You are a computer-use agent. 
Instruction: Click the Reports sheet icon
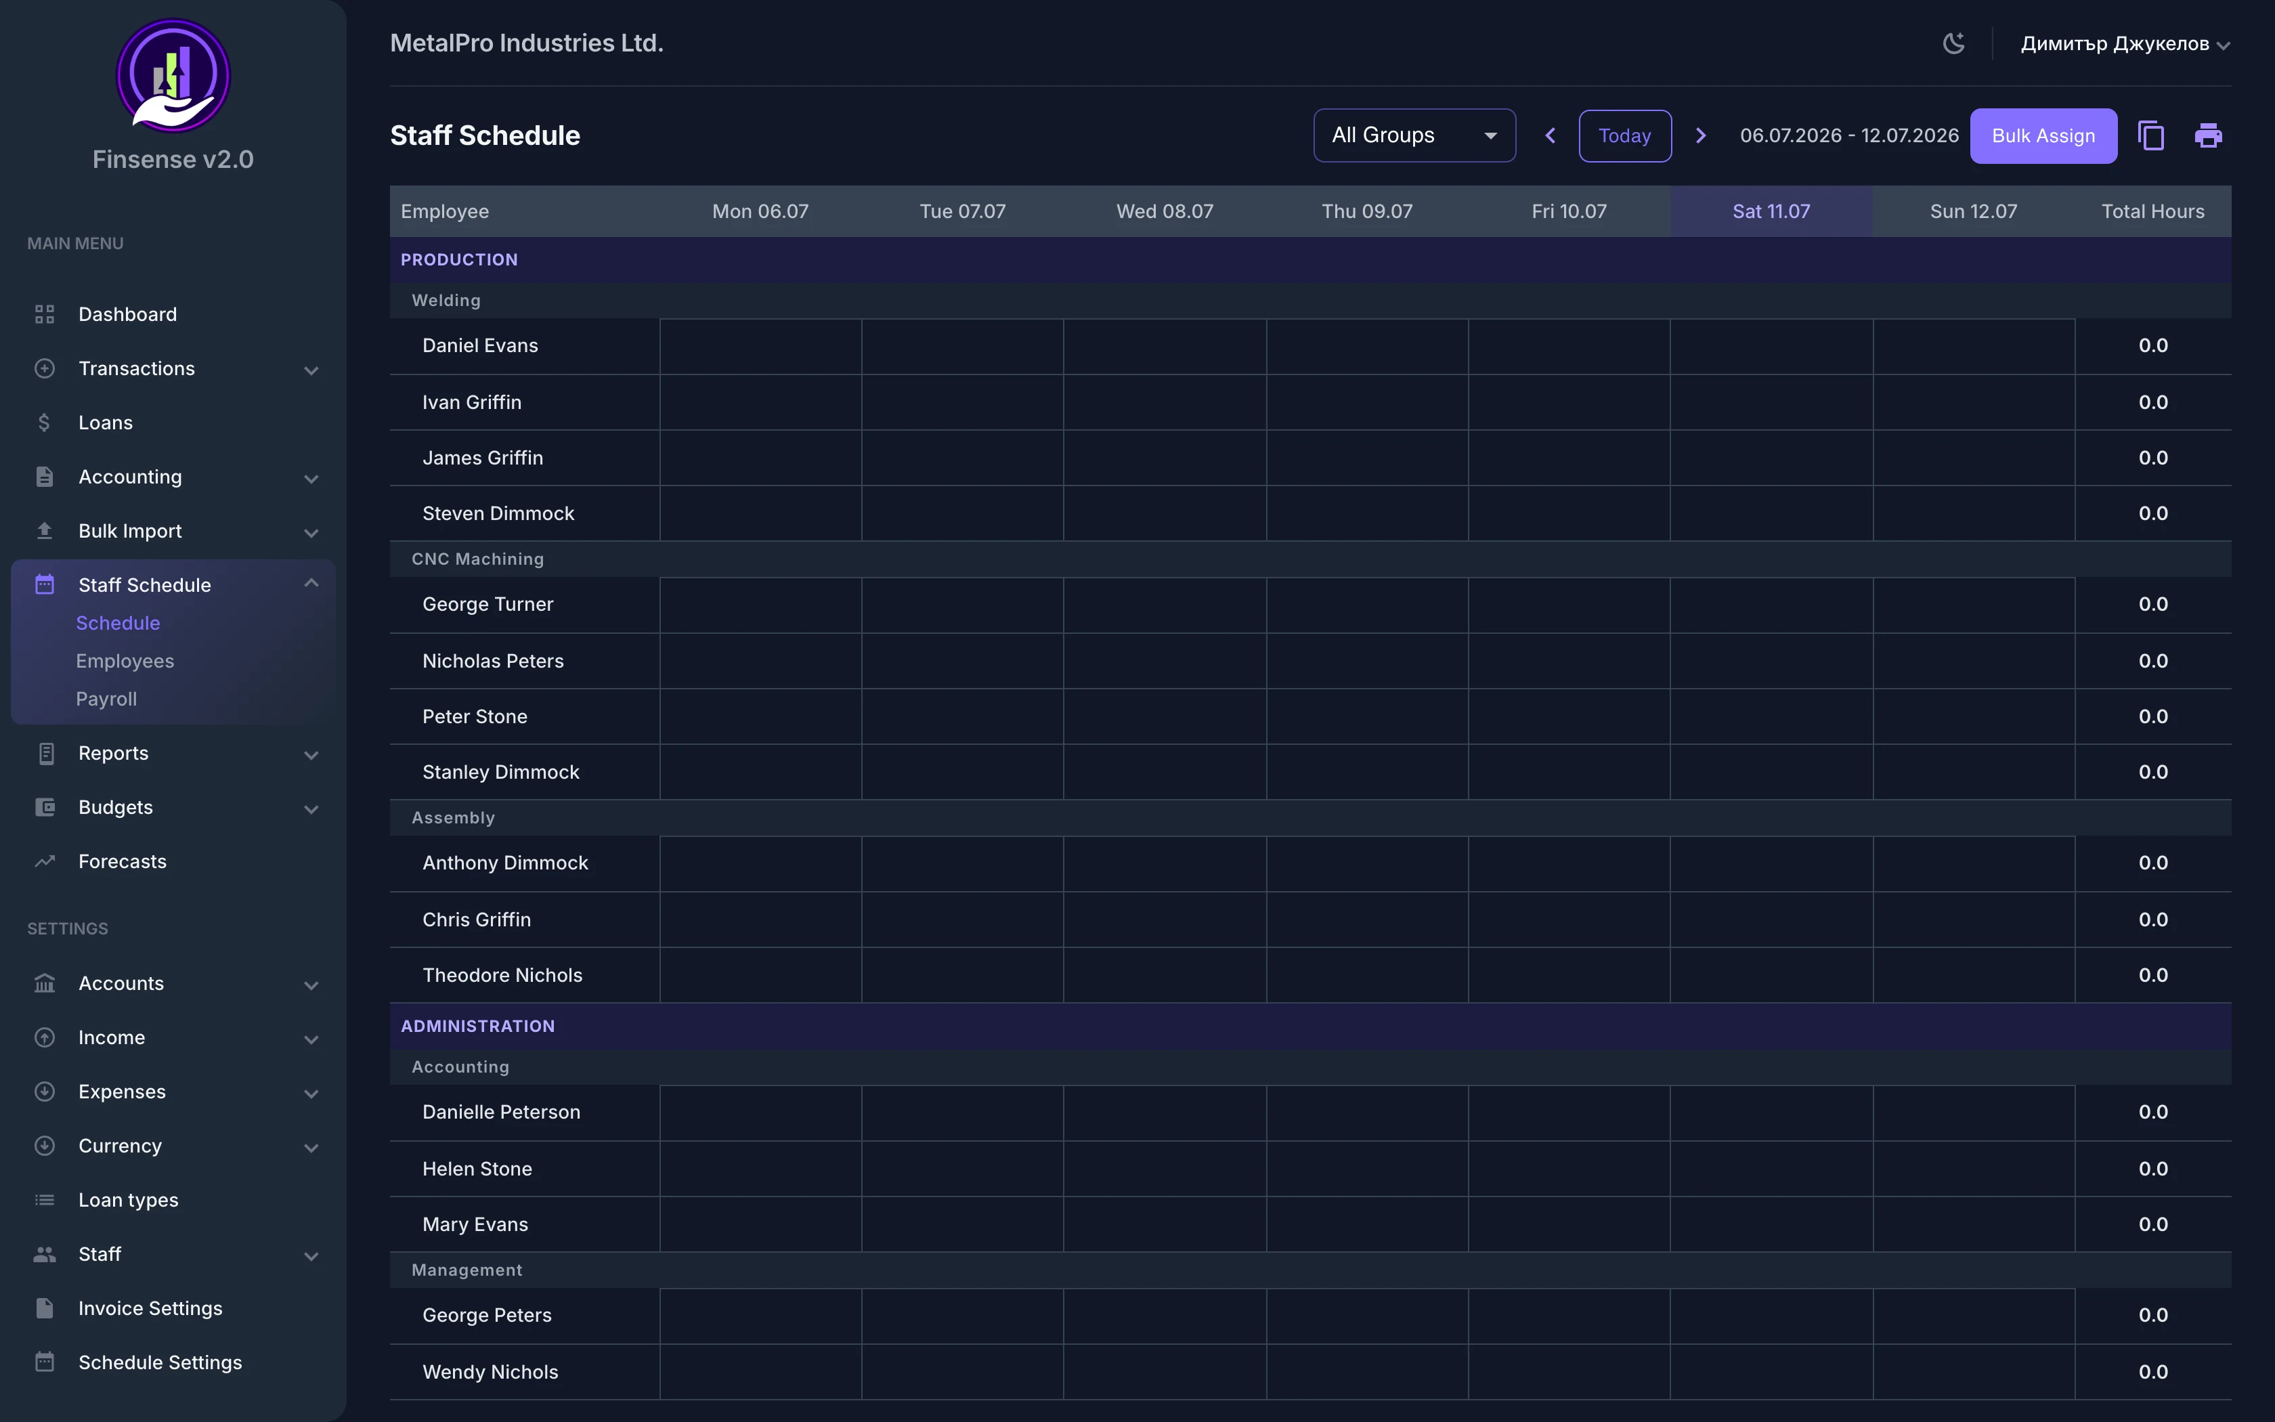click(45, 753)
